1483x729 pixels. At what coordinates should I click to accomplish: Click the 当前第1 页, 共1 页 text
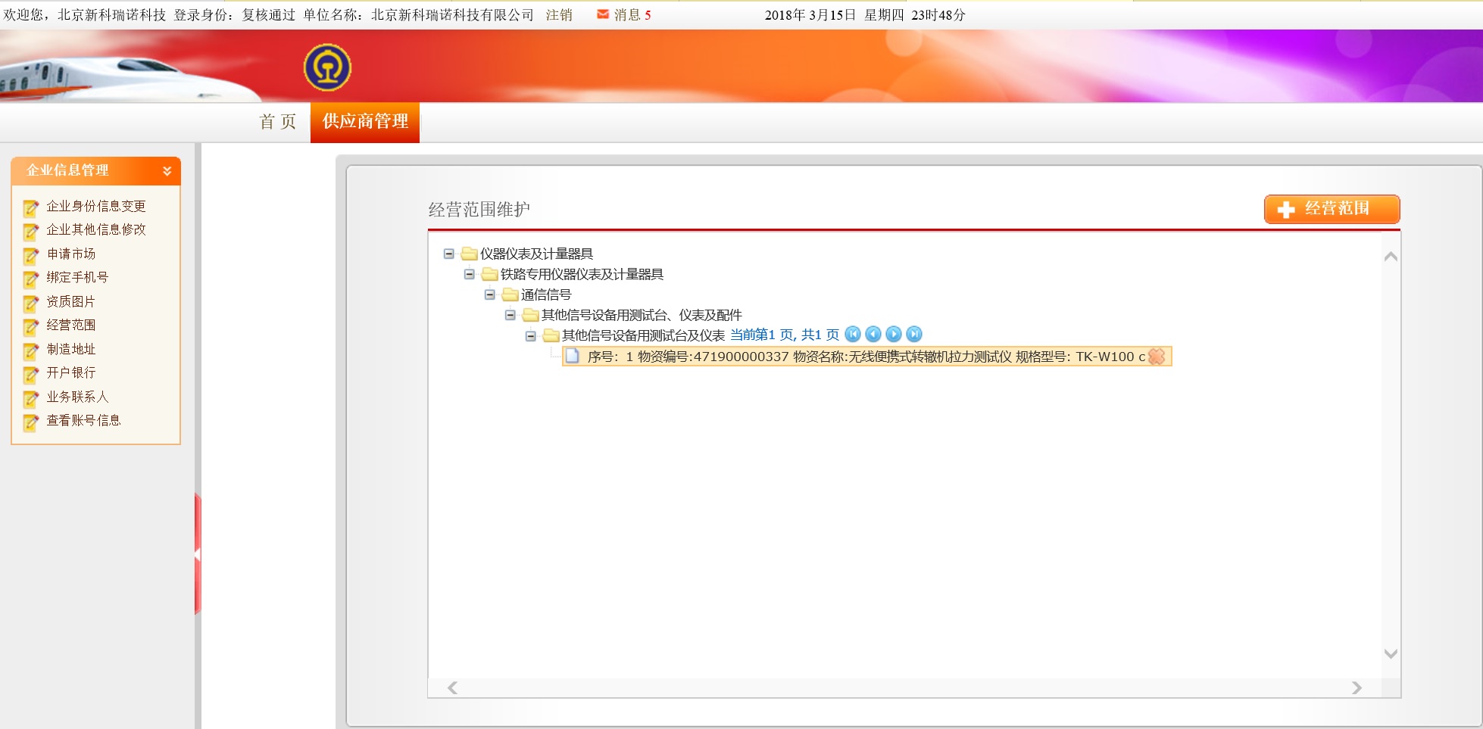coord(785,335)
